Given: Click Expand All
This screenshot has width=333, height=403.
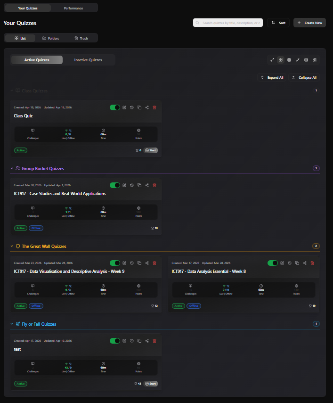Looking at the screenshot, I should 272,77.
